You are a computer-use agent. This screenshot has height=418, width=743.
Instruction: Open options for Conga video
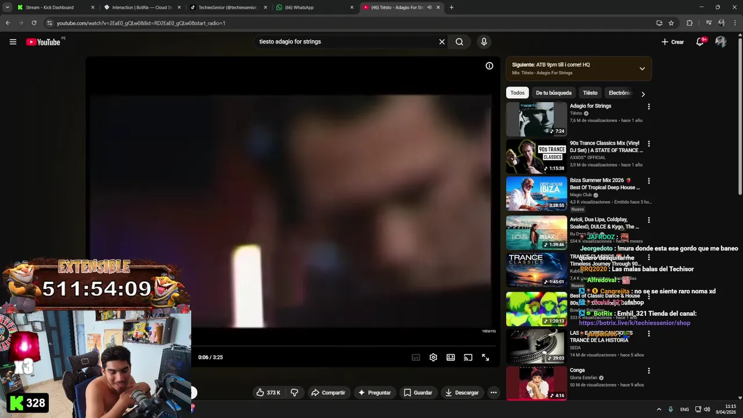point(648,371)
